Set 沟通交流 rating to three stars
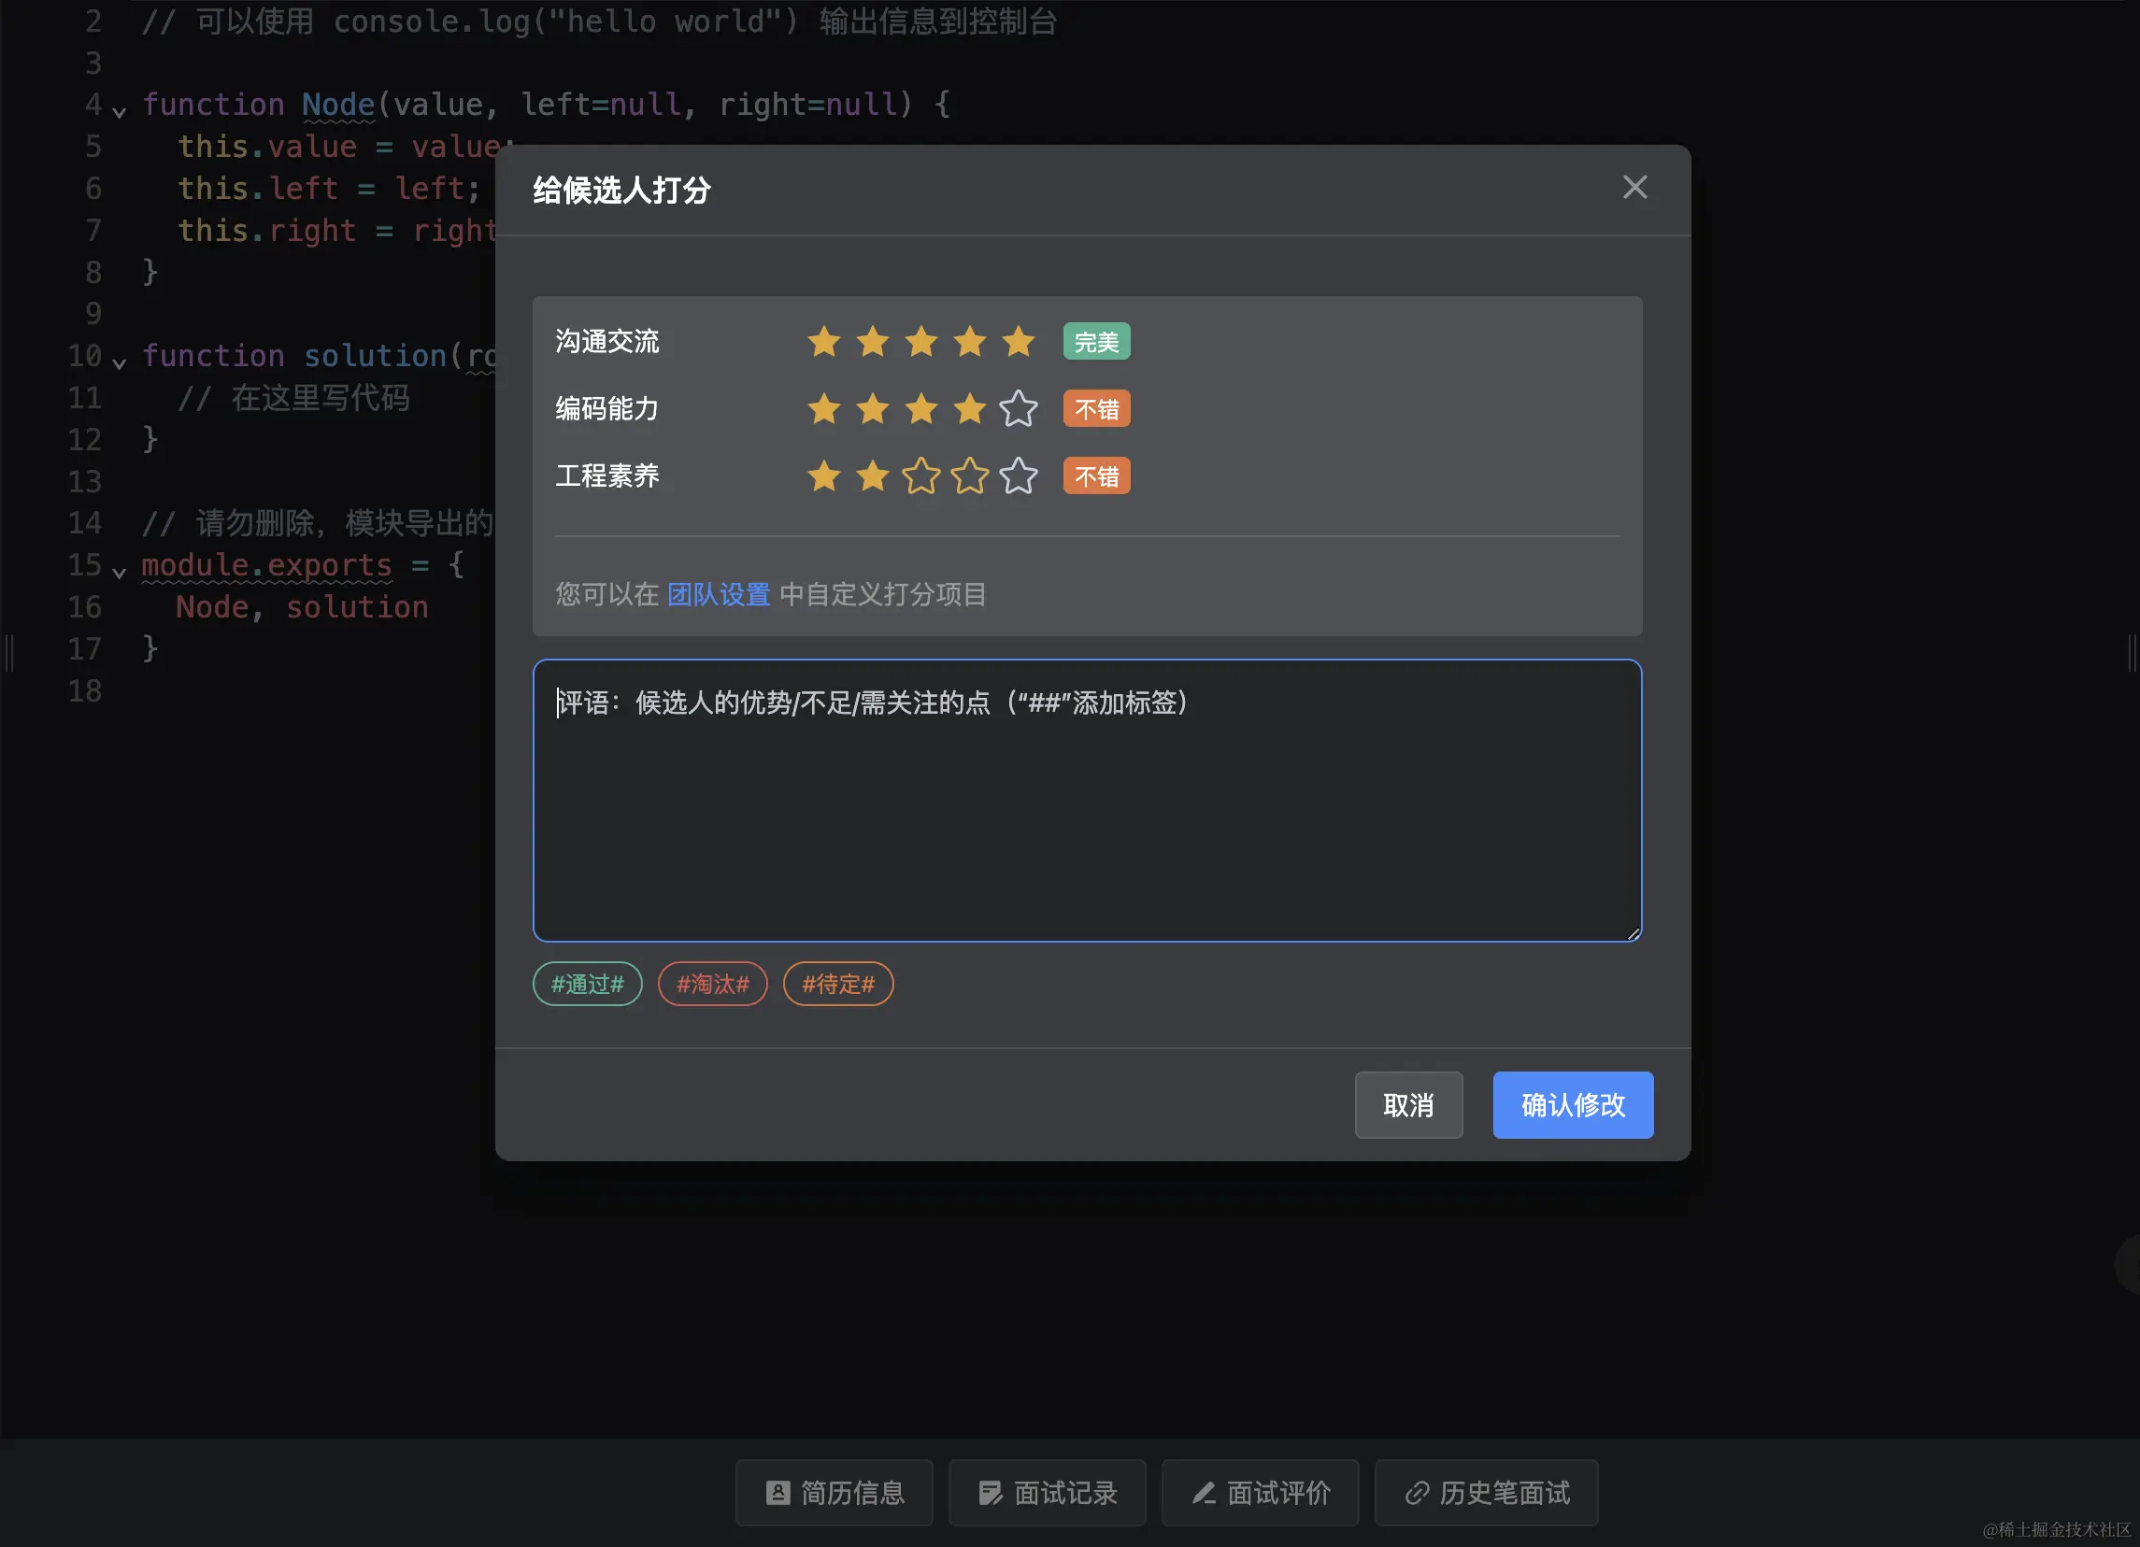Image resolution: width=2140 pixels, height=1547 pixels. tap(920, 342)
